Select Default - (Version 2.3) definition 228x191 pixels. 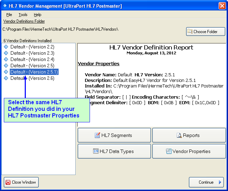pos(32,53)
